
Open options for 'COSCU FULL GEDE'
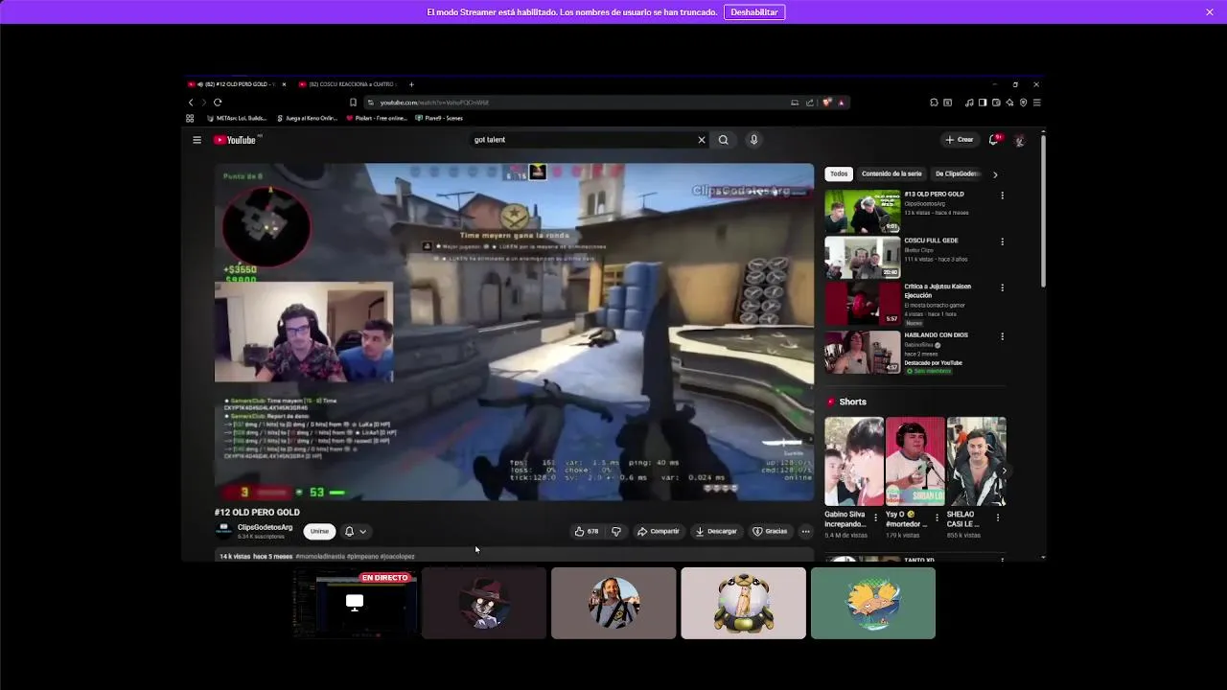tap(1003, 241)
